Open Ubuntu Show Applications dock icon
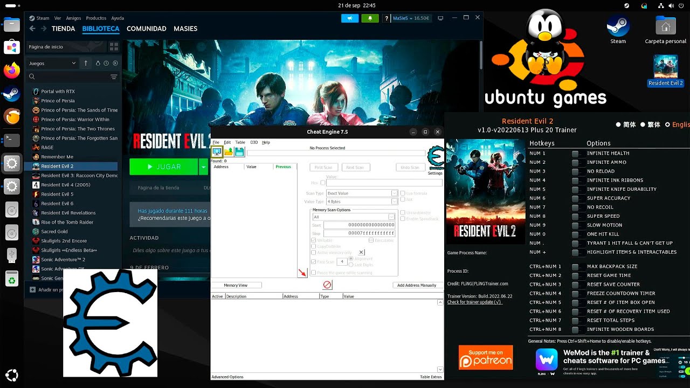 11,376
